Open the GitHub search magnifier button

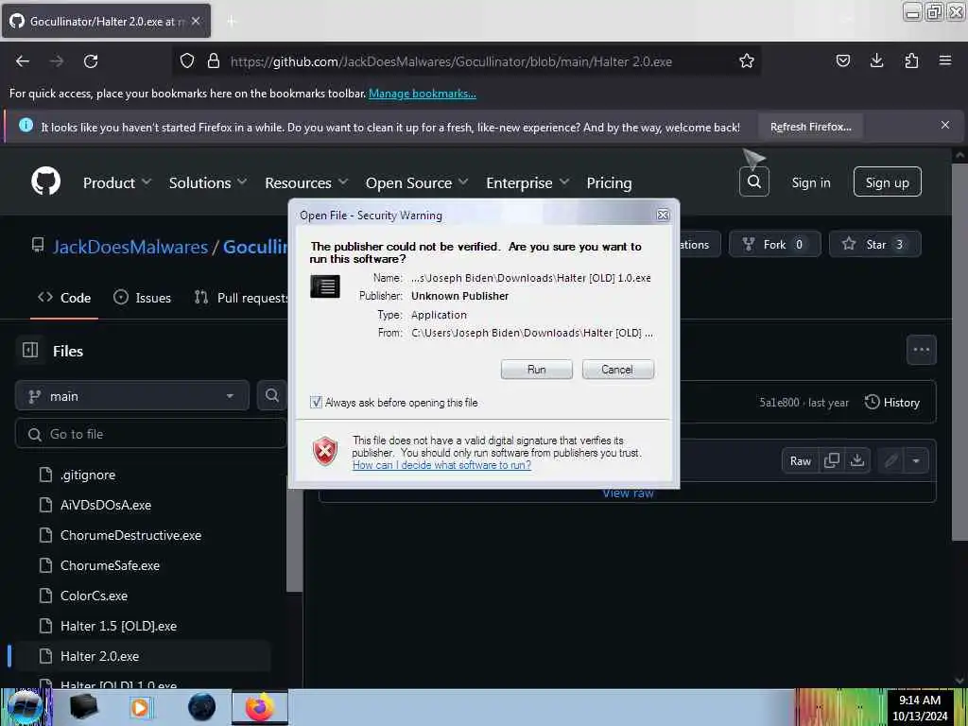point(753,181)
